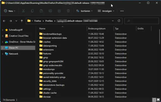
Task: Click the Delete trash can icon
Action: pyautogui.click(x=68, y=11)
